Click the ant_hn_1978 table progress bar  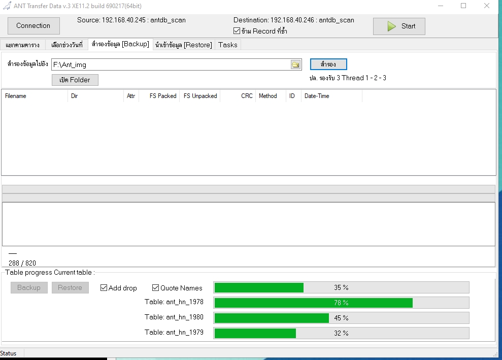coord(341,303)
